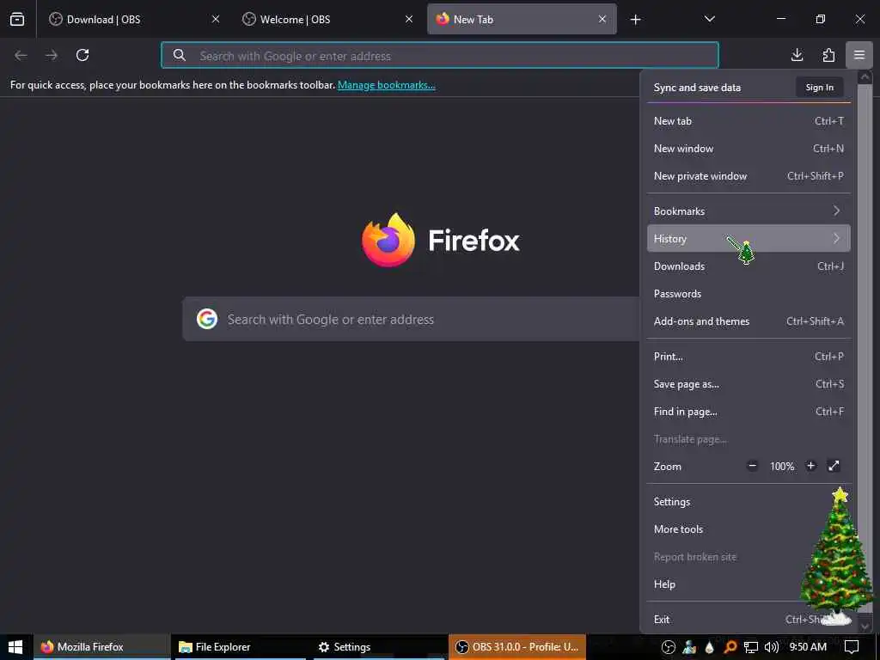The height and width of the screenshot is (660, 880).
Task: Close the hamburger application menu button
Action: (x=859, y=55)
